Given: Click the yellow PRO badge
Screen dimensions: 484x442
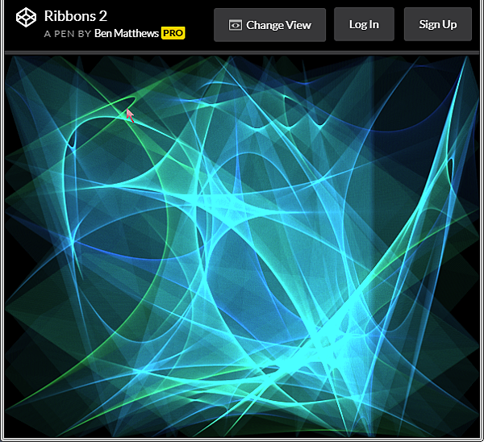Looking at the screenshot, I should click(x=173, y=33).
